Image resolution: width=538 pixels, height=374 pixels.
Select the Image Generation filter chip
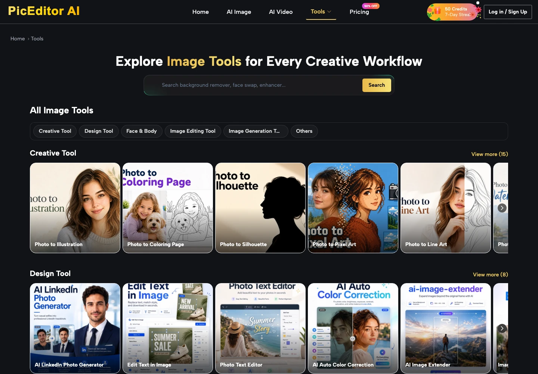[x=256, y=131]
